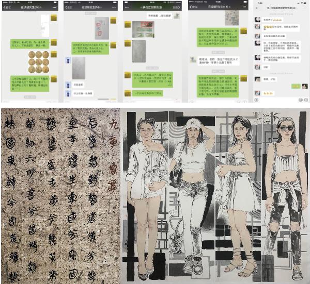Tap the avatar beside the green reply in fifth chat

pyautogui.click(x=305, y=86)
